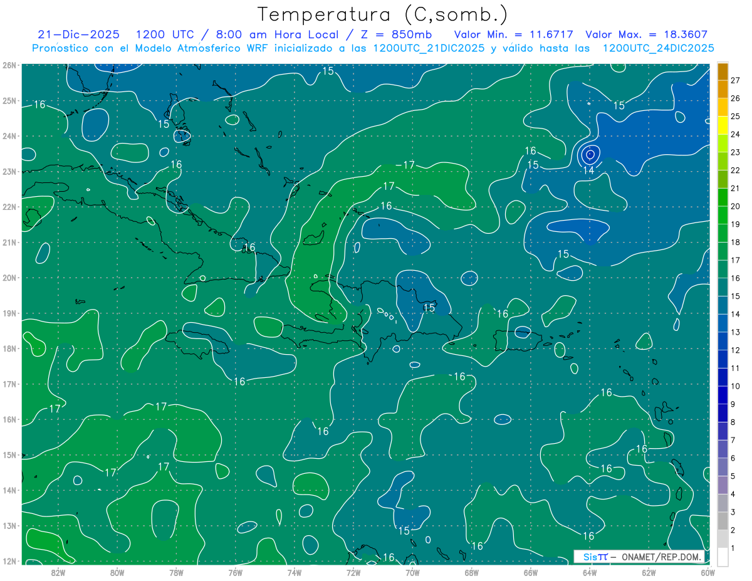
Task: Click the 21N latitude axis label
Action: (9, 242)
